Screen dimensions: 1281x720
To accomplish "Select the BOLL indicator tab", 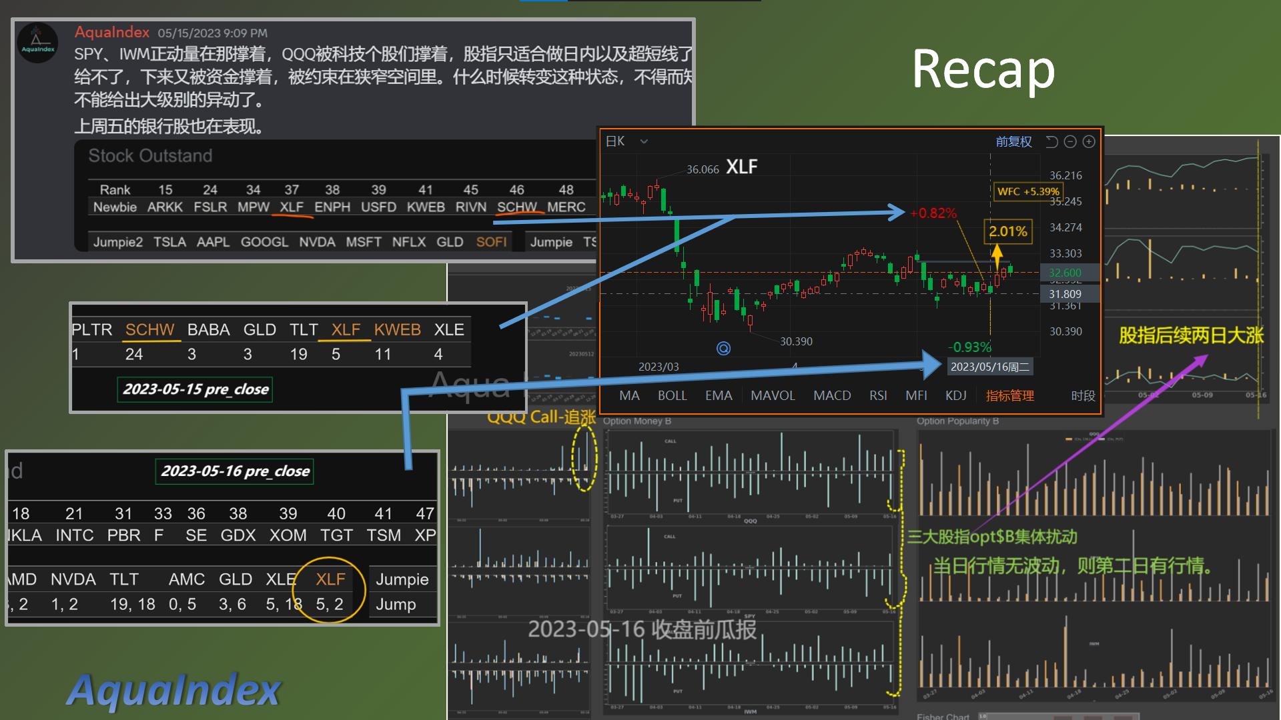I will click(x=672, y=395).
